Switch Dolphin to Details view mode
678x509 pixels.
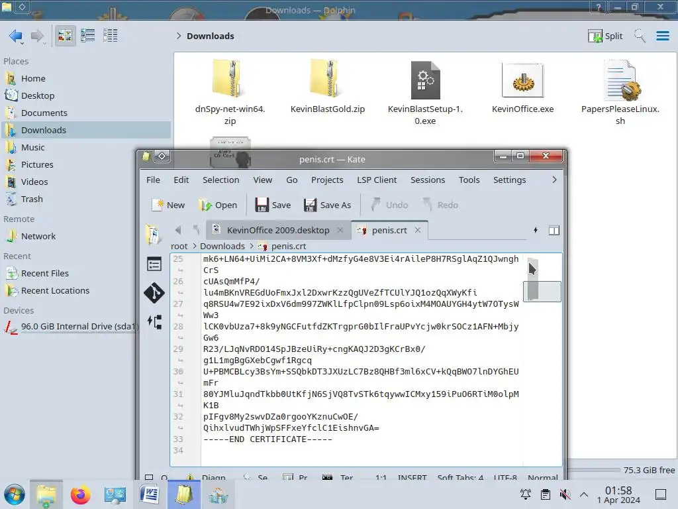(x=111, y=36)
